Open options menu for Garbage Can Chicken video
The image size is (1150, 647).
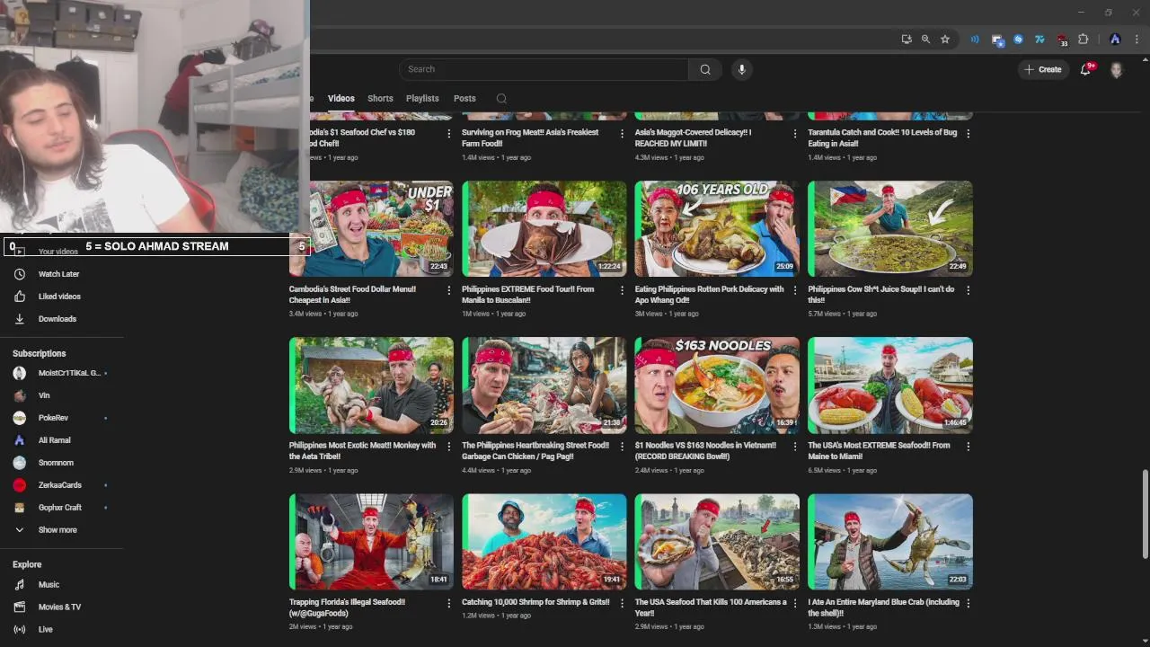click(x=622, y=447)
